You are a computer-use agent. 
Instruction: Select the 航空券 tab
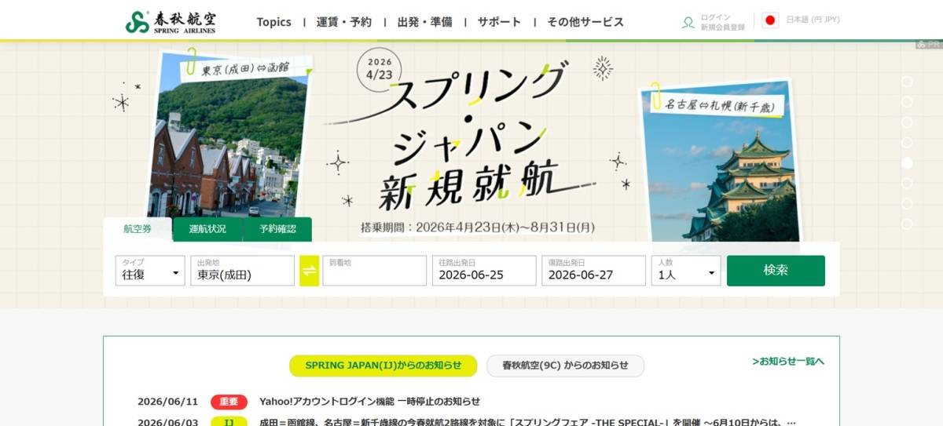[x=137, y=229]
